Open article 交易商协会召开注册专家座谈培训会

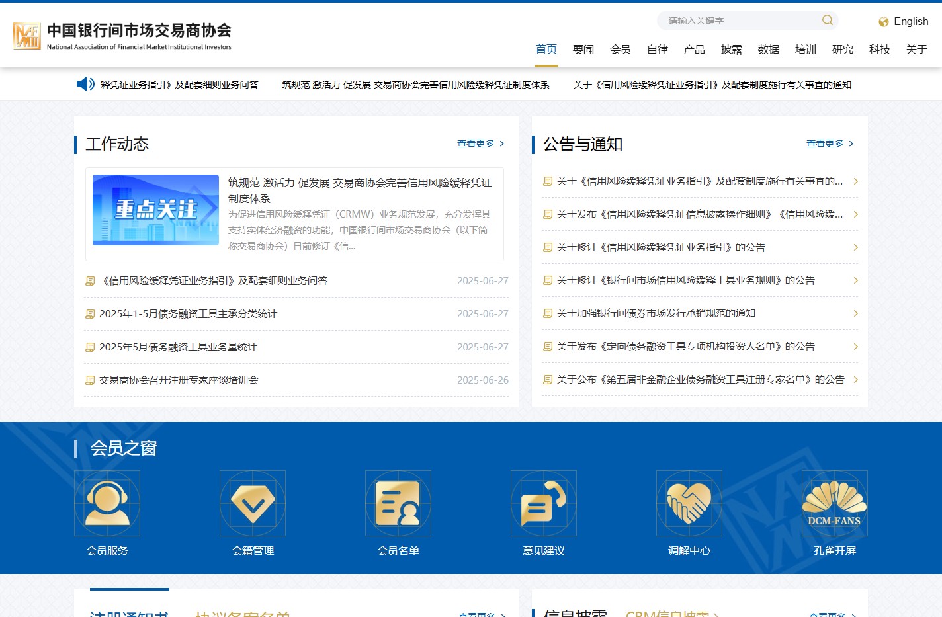[179, 380]
